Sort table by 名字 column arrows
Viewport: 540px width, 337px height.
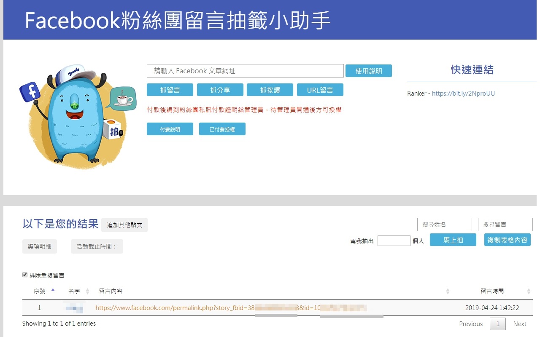pos(88,291)
